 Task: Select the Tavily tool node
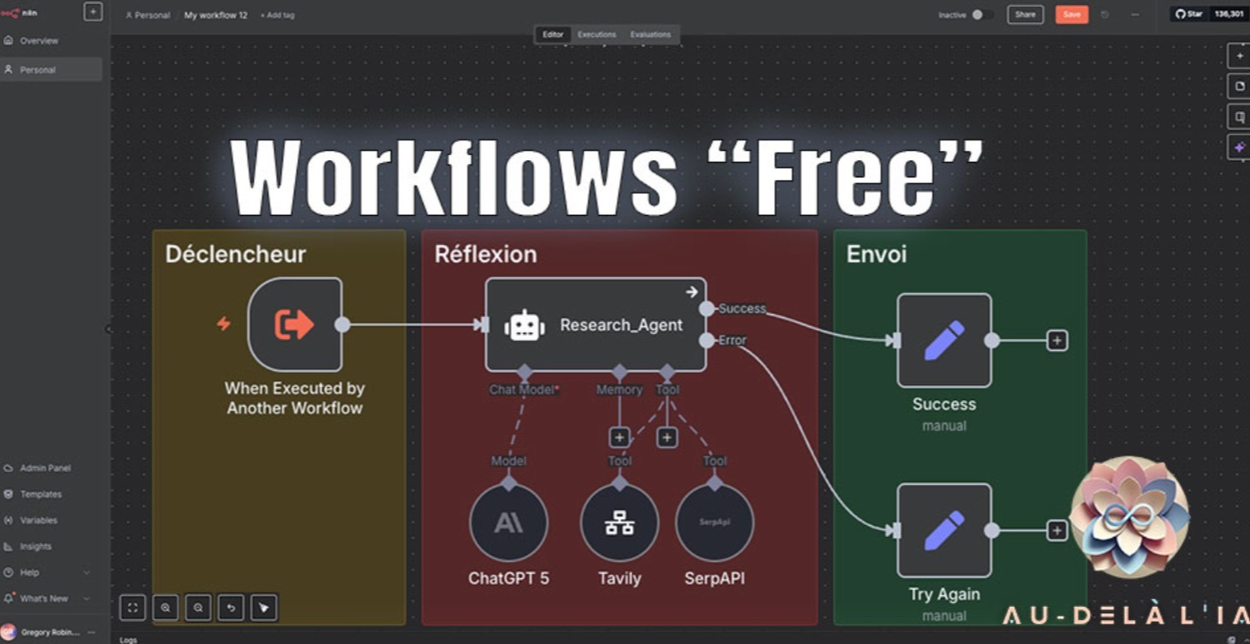click(620, 523)
